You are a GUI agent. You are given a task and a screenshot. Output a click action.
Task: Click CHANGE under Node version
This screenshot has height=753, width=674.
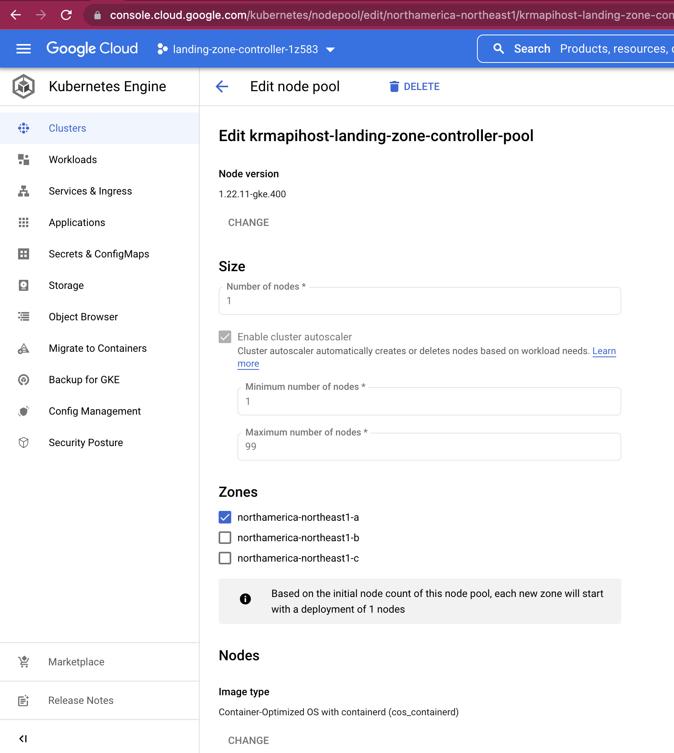click(x=248, y=222)
